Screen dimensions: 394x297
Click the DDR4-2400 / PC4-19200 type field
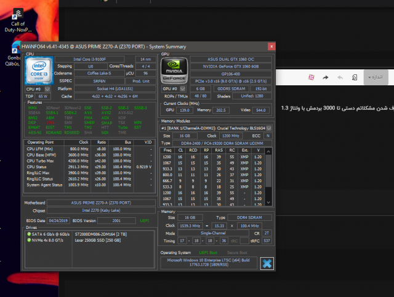click(222, 143)
